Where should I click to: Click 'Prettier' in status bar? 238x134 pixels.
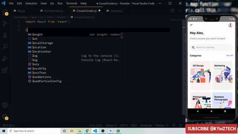point(162,125)
